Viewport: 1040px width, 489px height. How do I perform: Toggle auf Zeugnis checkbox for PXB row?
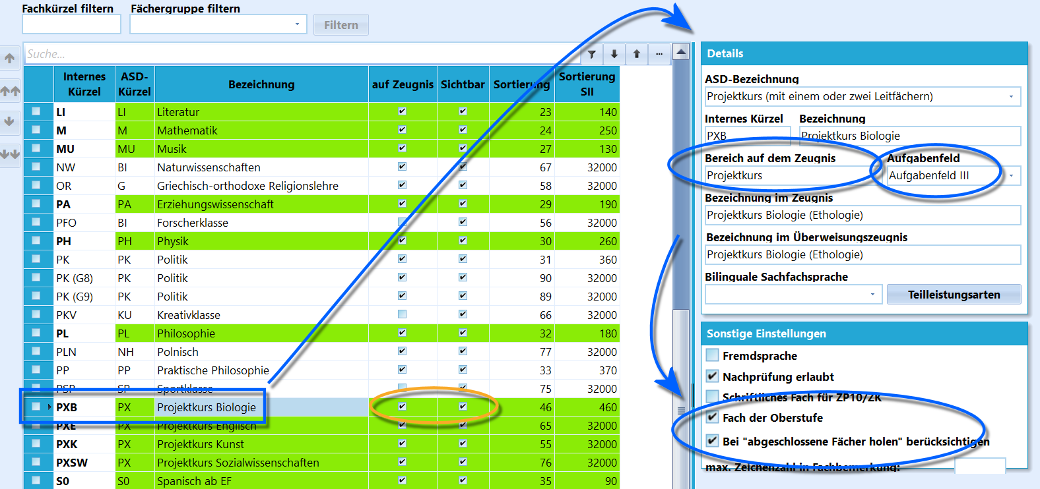pyautogui.click(x=402, y=407)
